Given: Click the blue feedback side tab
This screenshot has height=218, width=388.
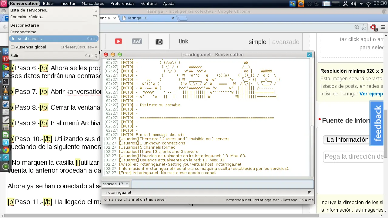Looking at the screenshot, I should point(377,123).
